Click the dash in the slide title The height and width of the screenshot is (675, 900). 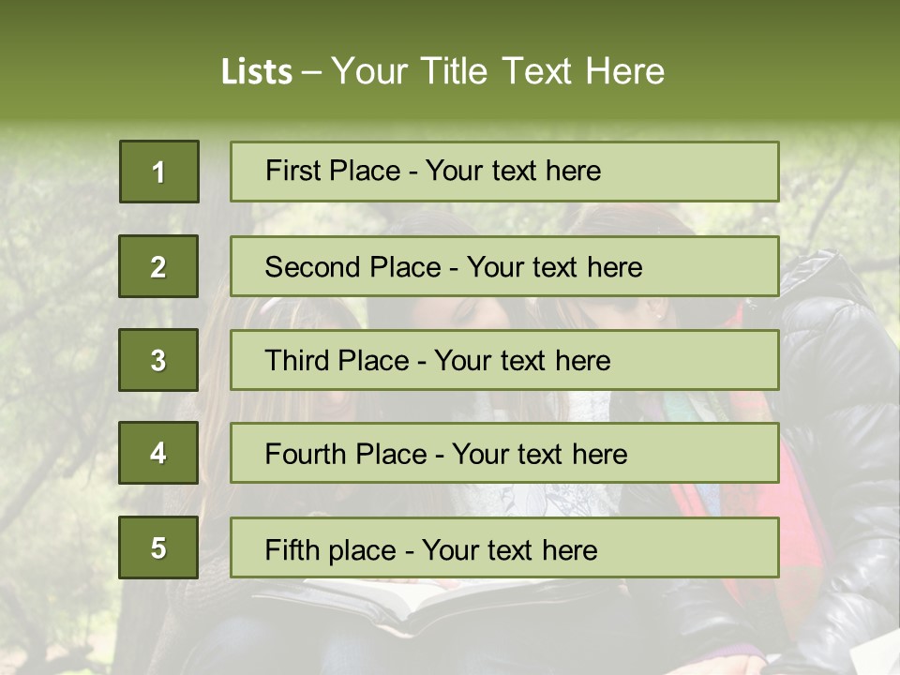(x=311, y=71)
